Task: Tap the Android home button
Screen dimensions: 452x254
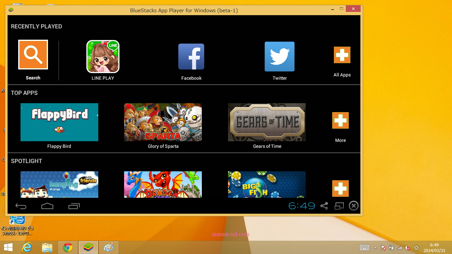Action: coord(47,206)
